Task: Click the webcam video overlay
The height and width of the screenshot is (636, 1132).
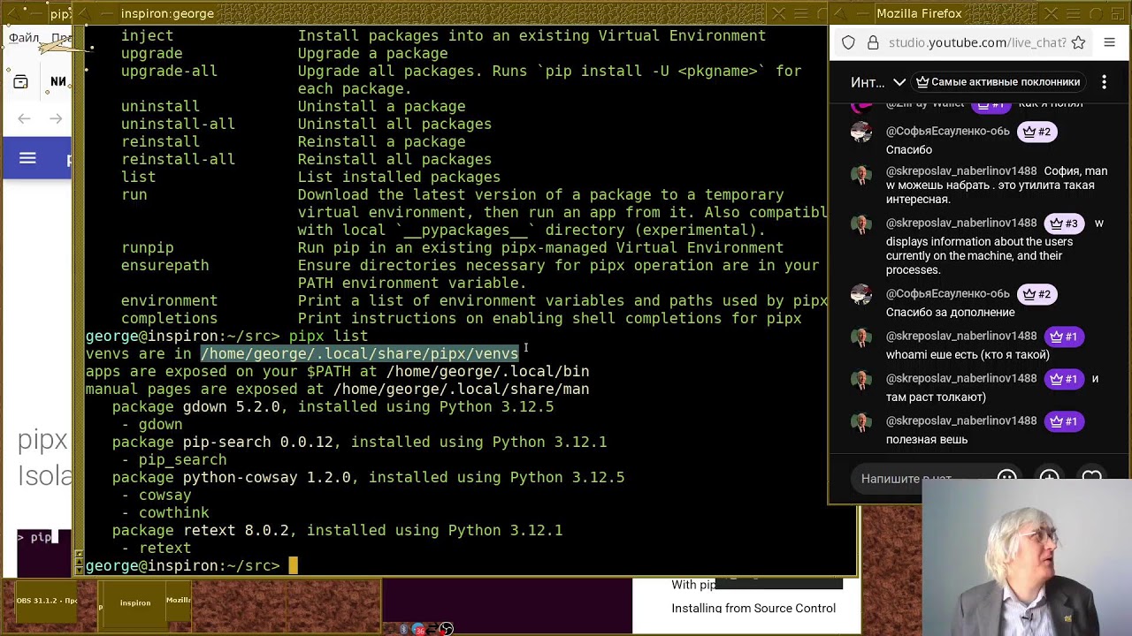Action: [x=1027, y=557]
